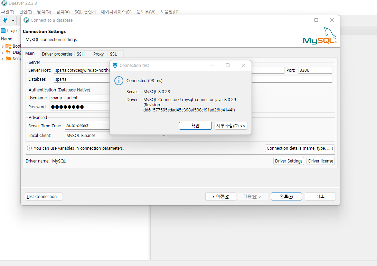Image resolution: width=377 pixels, height=266 pixels.
Task: Switch to the Main tab
Action: pos(30,53)
